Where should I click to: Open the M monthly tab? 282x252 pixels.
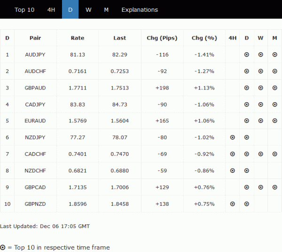click(x=106, y=9)
